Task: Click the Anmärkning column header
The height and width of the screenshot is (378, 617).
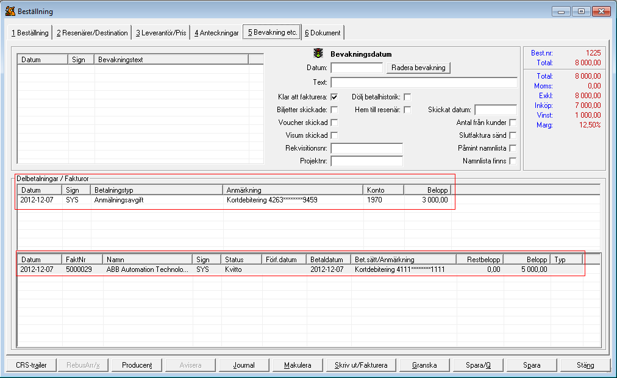Action: coord(293,190)
